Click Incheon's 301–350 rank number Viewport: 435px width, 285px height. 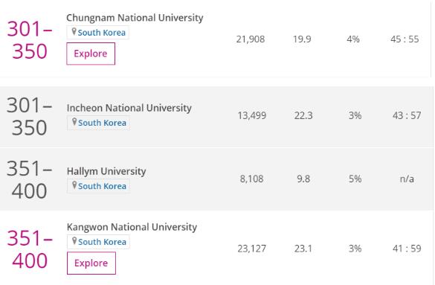click(29, 117)
